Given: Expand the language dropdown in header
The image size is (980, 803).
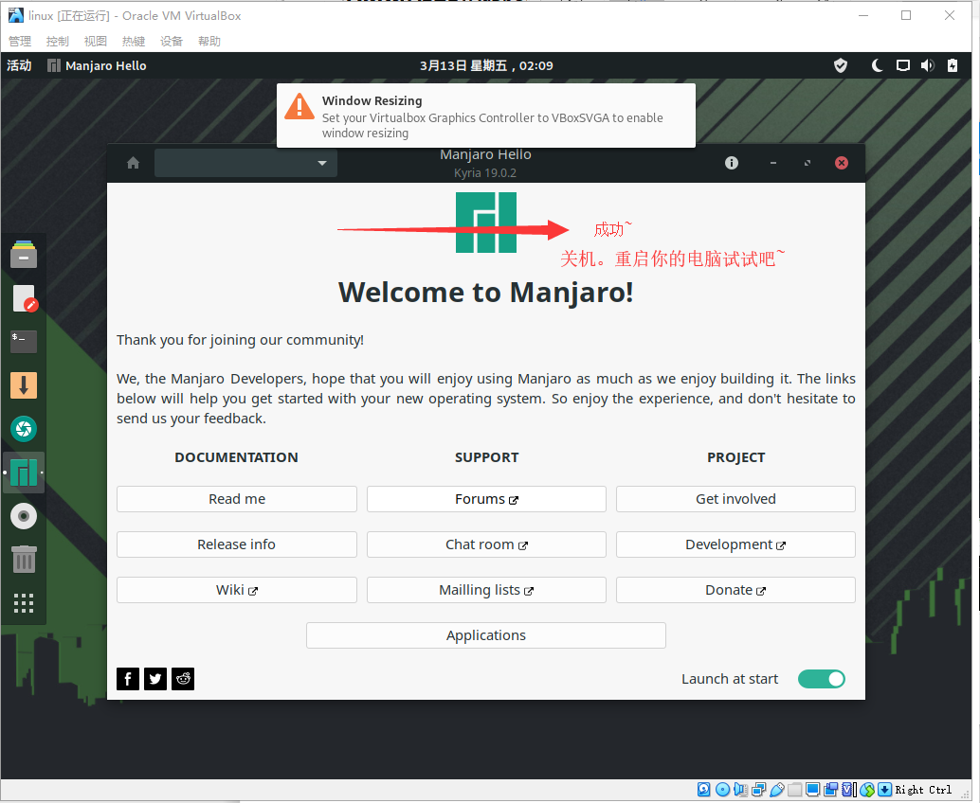Looking at the screenshot, I should pos(245,163).
